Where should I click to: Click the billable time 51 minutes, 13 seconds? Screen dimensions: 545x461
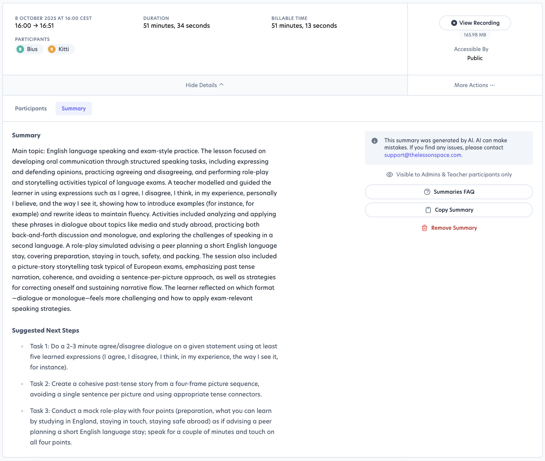[304, 26]
